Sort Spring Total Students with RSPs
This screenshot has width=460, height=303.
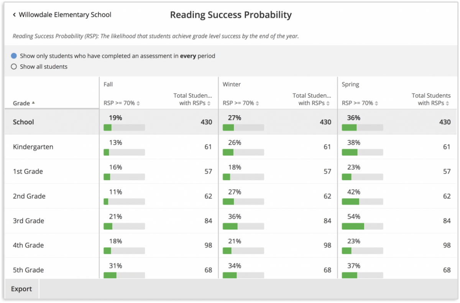[x=448, y=103]
